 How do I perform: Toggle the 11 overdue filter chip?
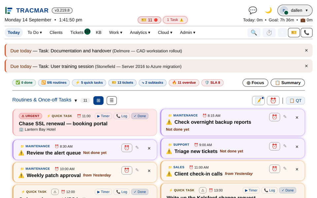pos(184,82)
